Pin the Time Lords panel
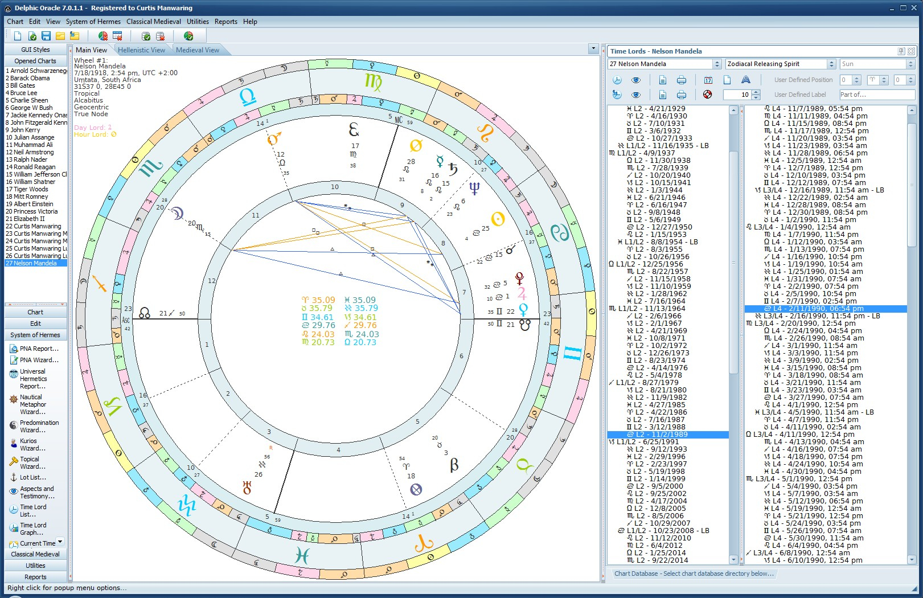This screenshot has width=923, height=598. (x=901, y=51)
